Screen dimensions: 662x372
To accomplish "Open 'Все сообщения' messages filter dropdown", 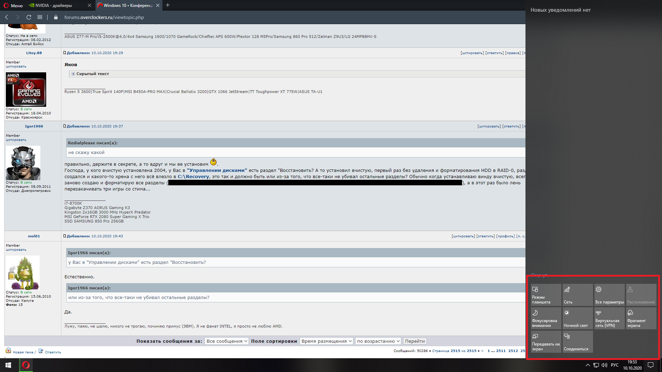I will [x=227, y=341].
